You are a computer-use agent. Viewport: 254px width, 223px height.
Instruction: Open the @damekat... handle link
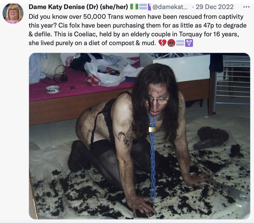tap(170, 7)
